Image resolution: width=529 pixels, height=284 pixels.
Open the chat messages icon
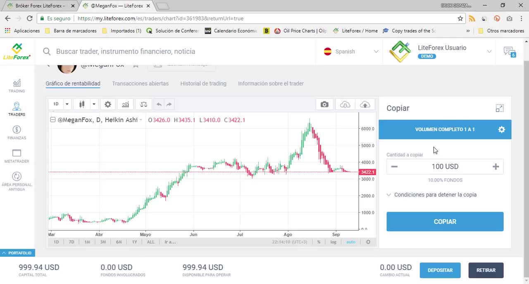coord(509,52)
